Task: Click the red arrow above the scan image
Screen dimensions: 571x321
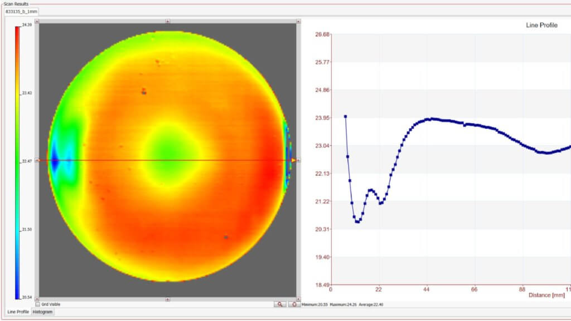Action: [167, 20]
